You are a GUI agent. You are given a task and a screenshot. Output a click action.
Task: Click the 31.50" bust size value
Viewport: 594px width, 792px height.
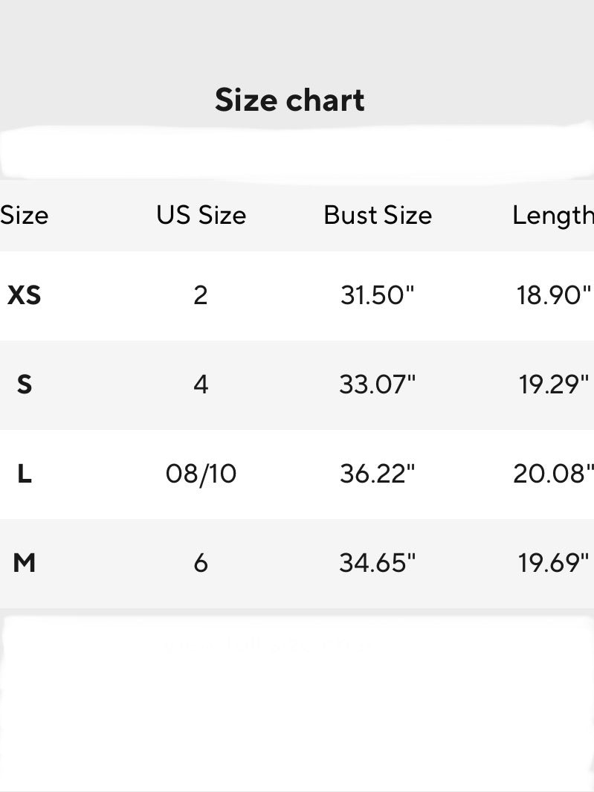(x=377, y=295)
